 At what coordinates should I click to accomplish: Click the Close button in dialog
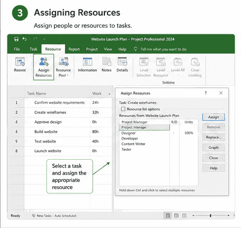point(213,158)
